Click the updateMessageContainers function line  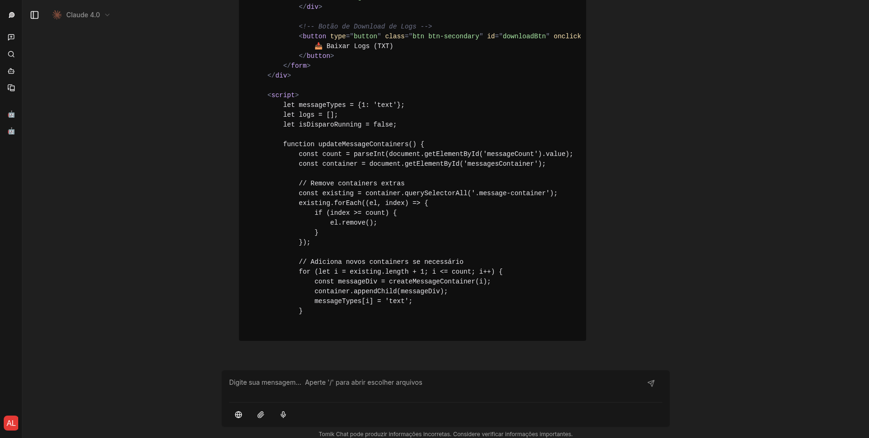click(x=353, y=144)
